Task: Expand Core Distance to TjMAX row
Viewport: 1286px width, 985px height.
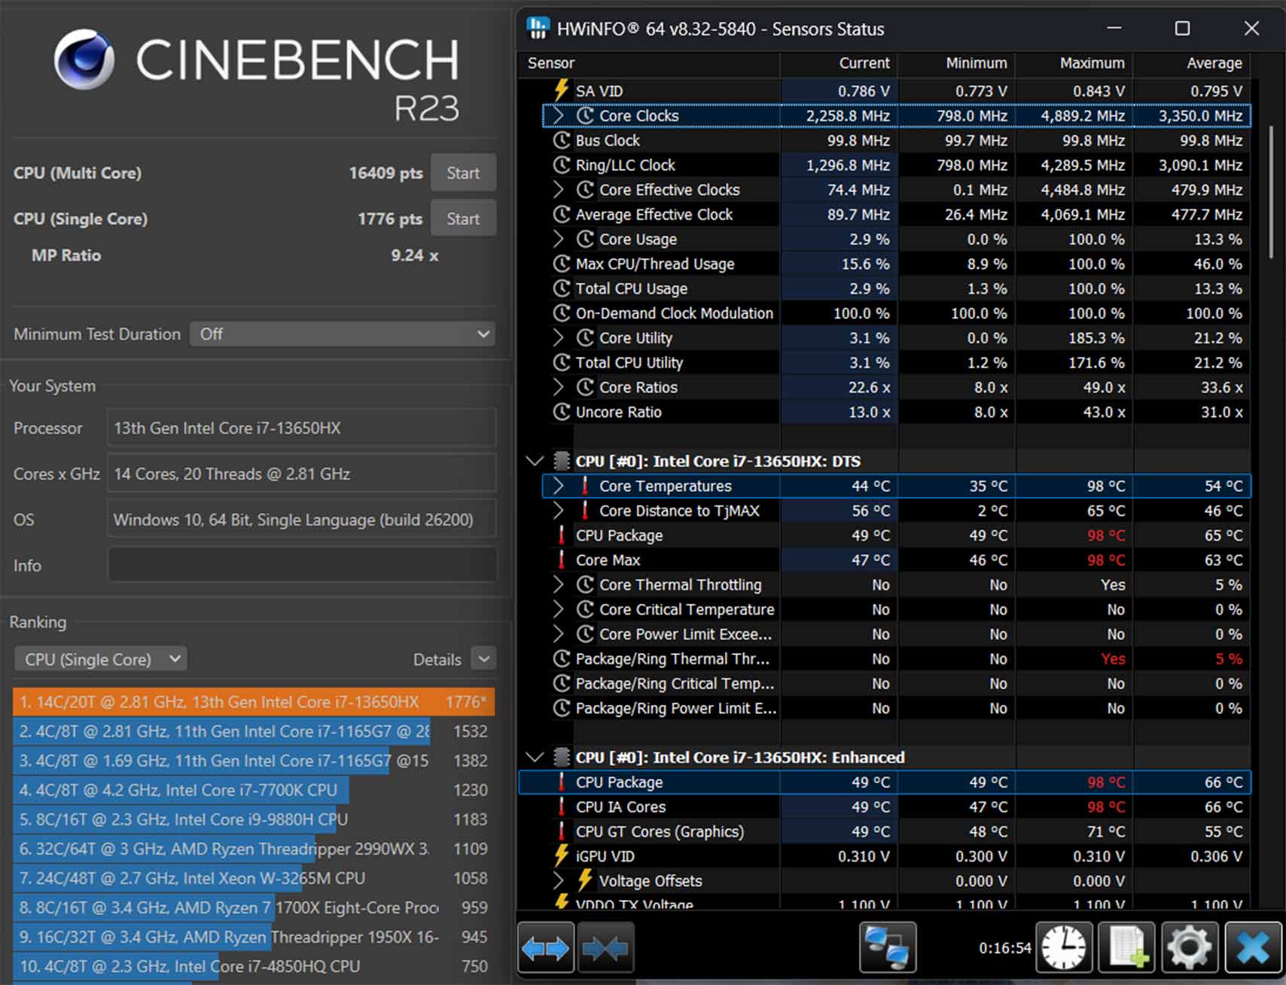Action: coord(558,511)
